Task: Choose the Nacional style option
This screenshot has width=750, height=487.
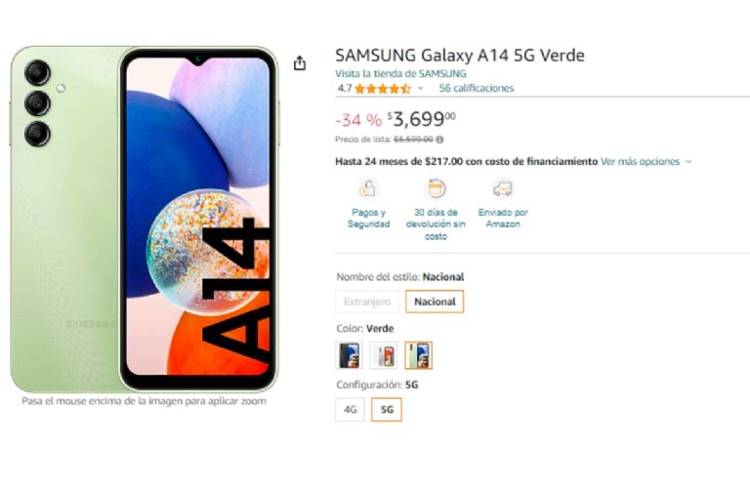Action: coord(435,302)
